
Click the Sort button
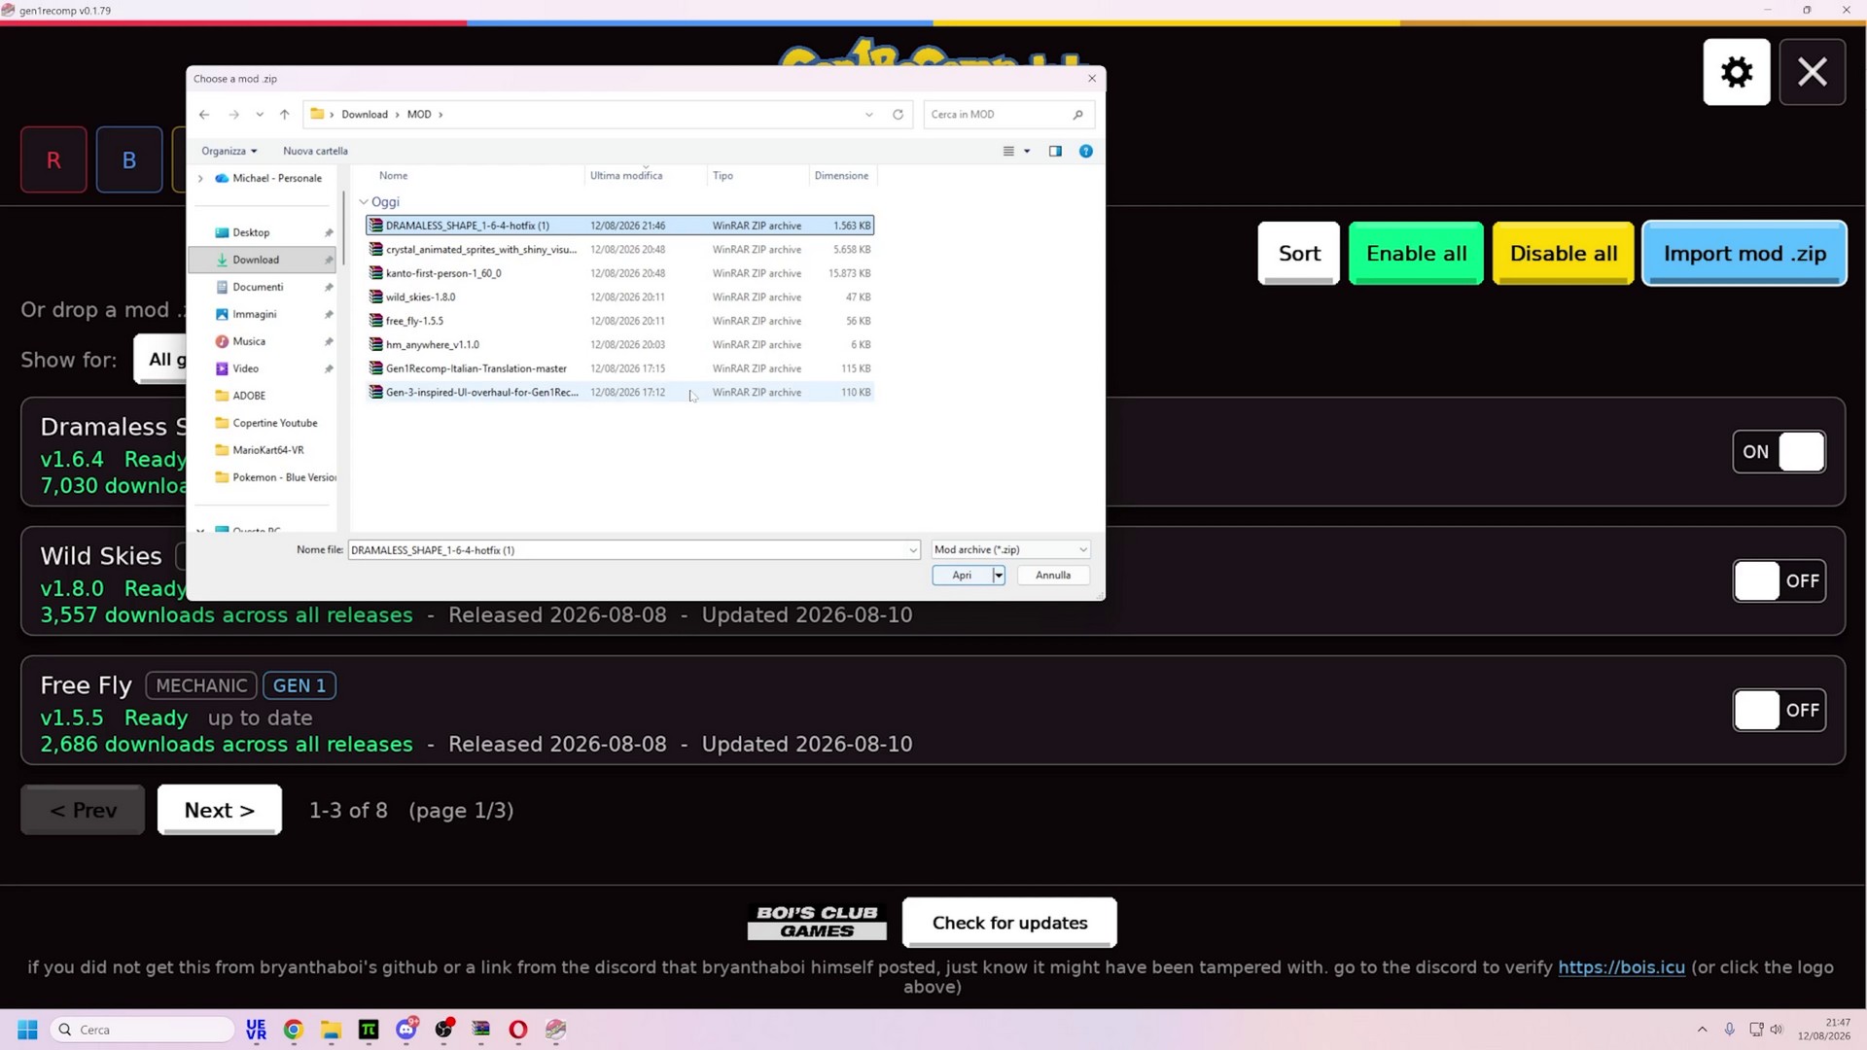point(1299,254)
